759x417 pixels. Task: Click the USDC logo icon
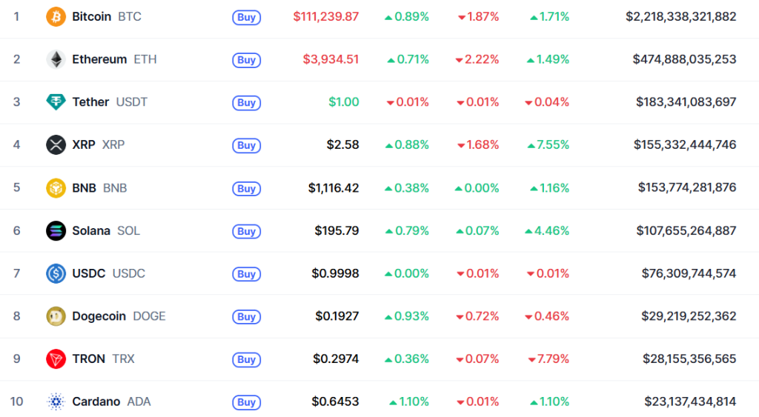coord(56,273)
